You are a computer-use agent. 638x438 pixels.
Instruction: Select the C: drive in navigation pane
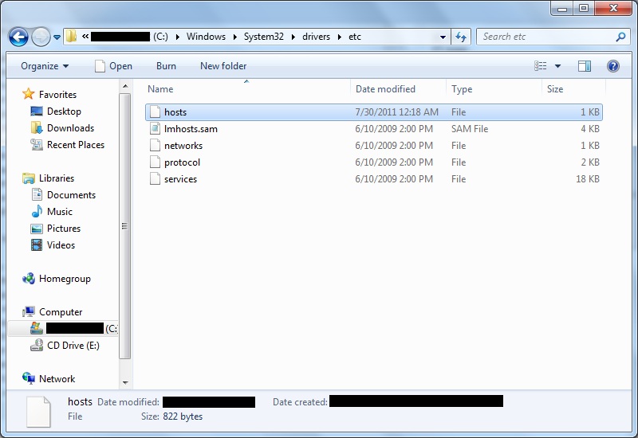tap(63, 328)
